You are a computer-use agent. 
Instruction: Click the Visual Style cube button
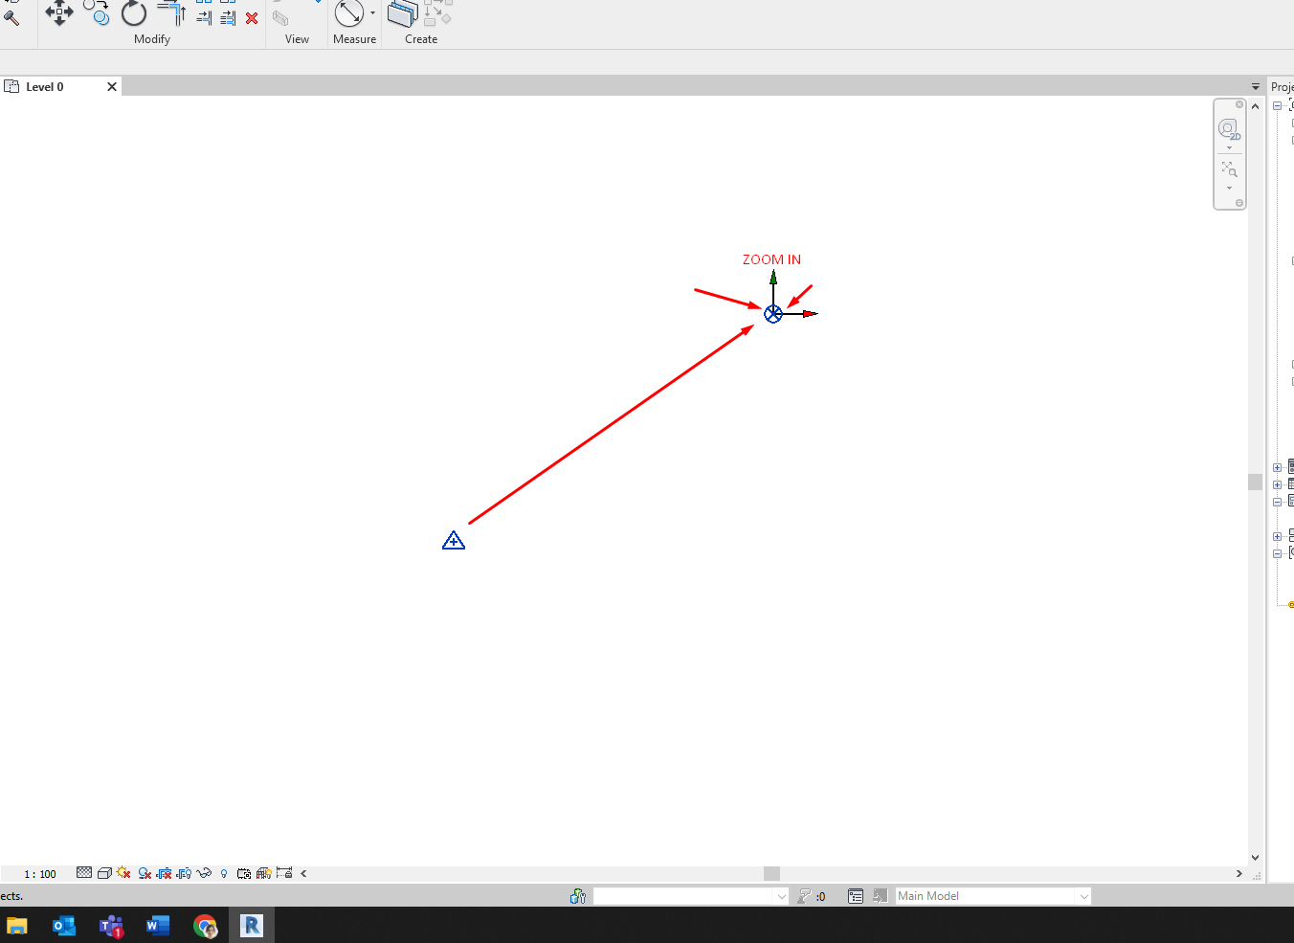103,873
